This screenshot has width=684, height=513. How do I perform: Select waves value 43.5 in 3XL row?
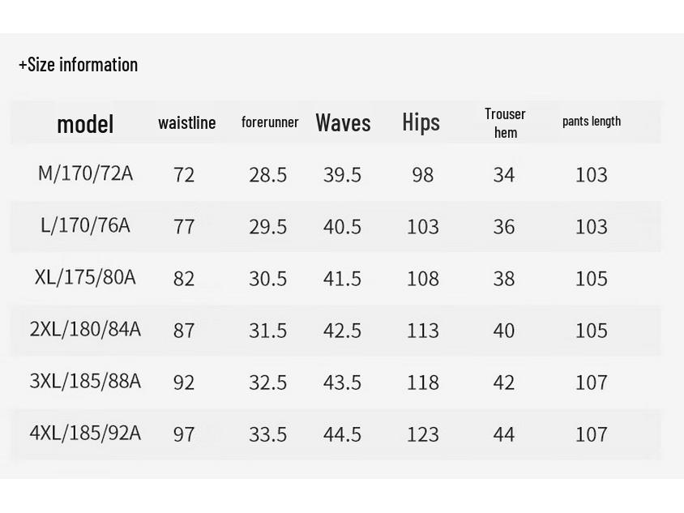tap(342, 382)
